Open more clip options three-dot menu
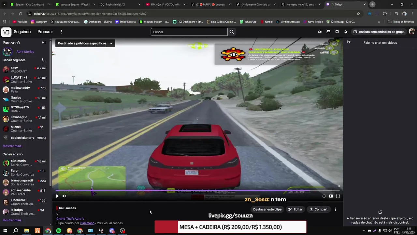 (x=335, y=210)
